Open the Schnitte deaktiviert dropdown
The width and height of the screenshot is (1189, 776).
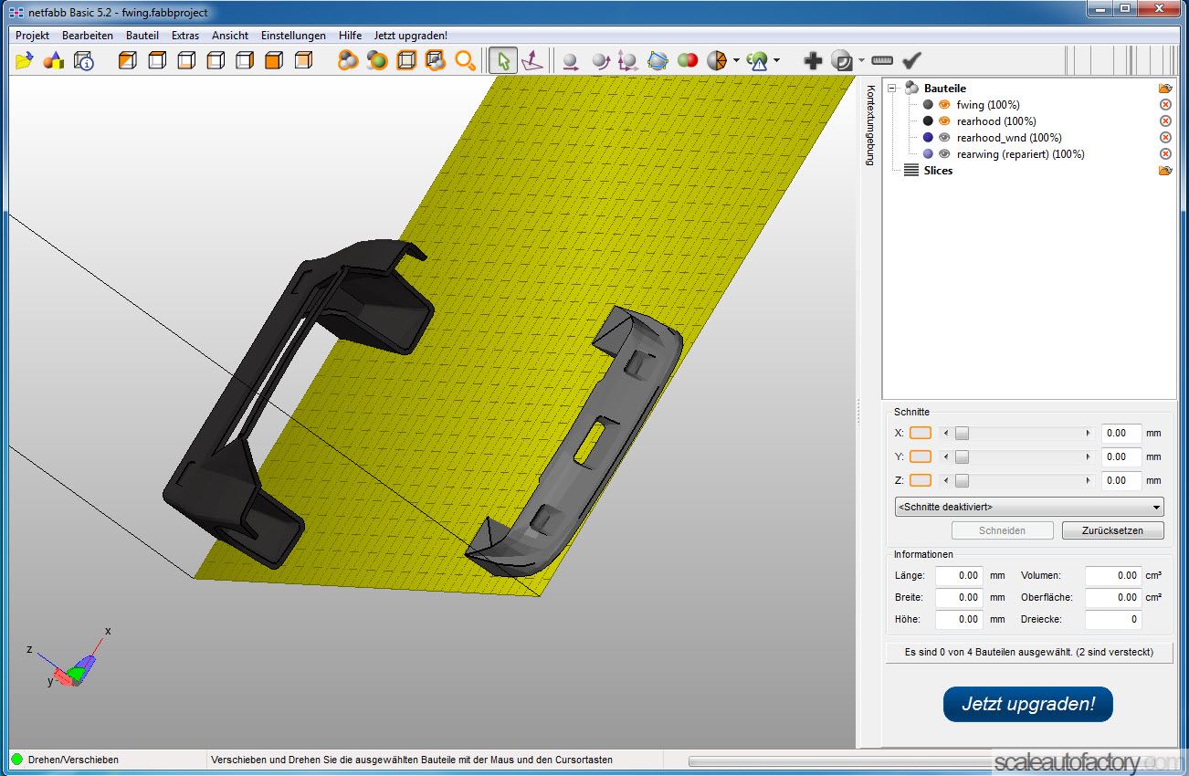click(1029, 507)
